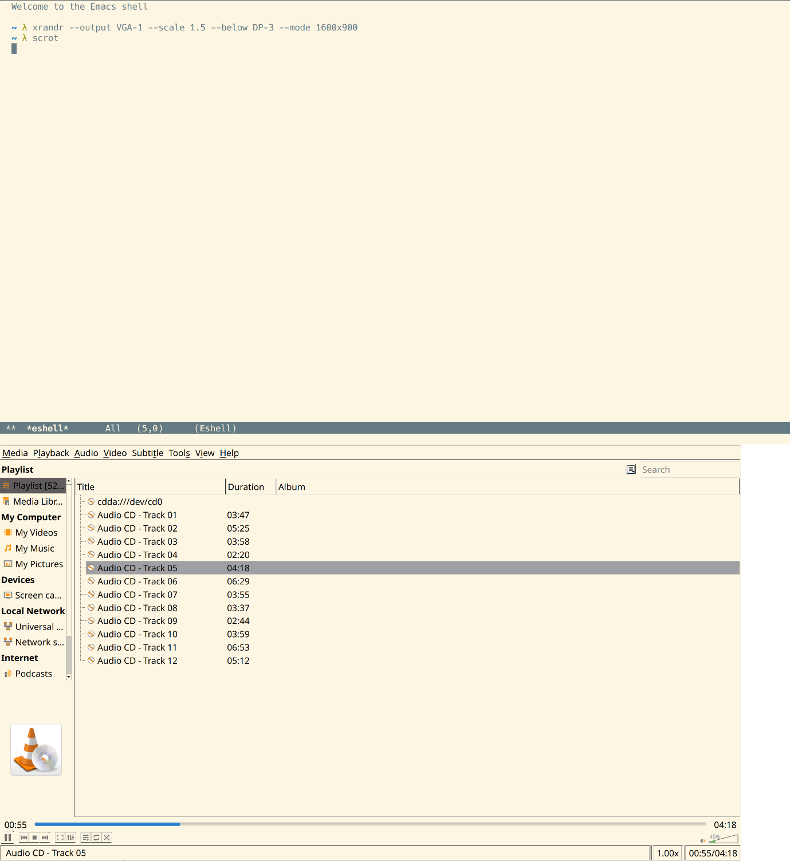
Task: Toggle the playlist view icon
Action: click(86, 838)
